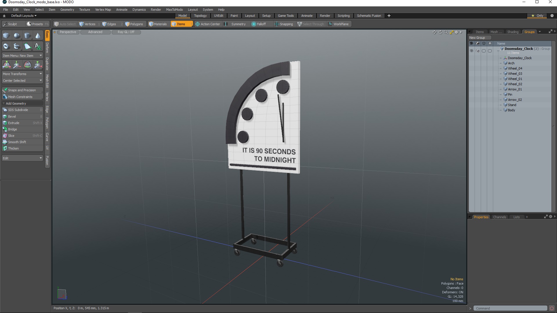The image size is (557, 313).
Task: Toggle visibility eye of Doomsday_Clock group
Action: [x=471, y=51]
